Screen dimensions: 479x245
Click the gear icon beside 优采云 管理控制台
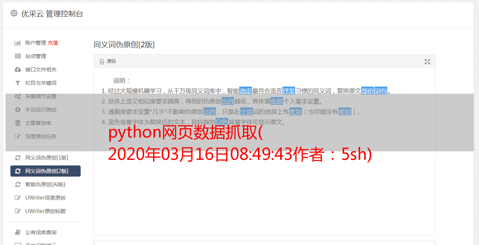coord(14,13)
